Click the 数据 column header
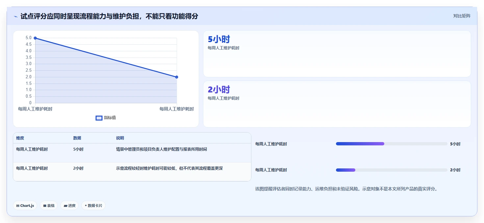 tap(77, 138)
